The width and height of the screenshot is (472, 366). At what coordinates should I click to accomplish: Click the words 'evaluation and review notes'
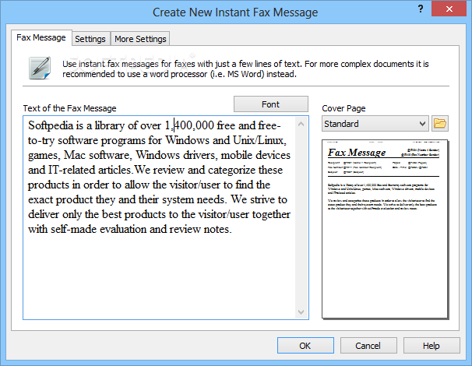(166, 229)
